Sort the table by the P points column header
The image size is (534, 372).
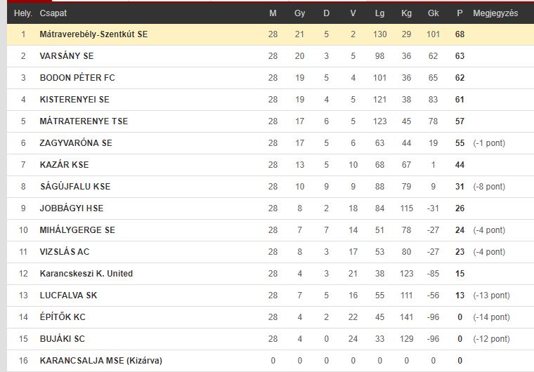coord(460,13)
